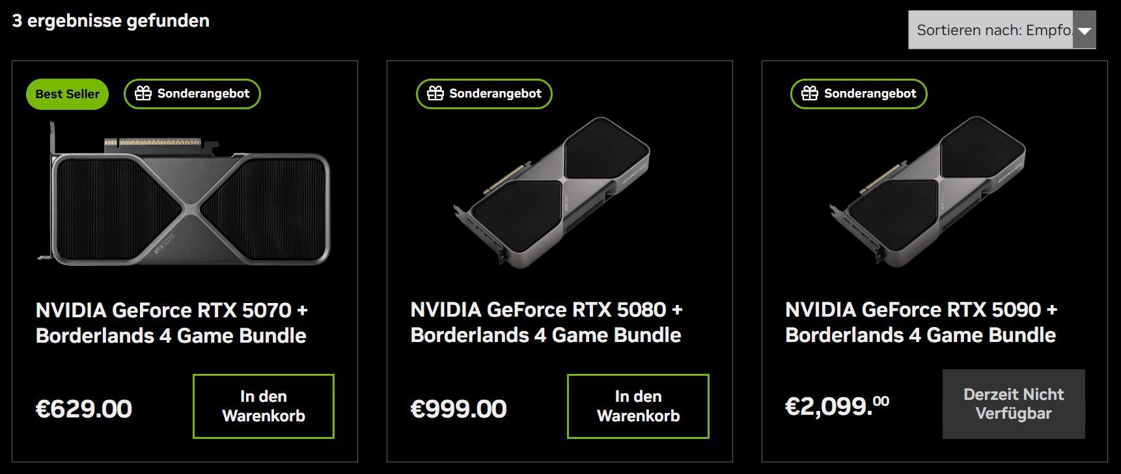Click the €999.00 price

click(x=459, y=409)
